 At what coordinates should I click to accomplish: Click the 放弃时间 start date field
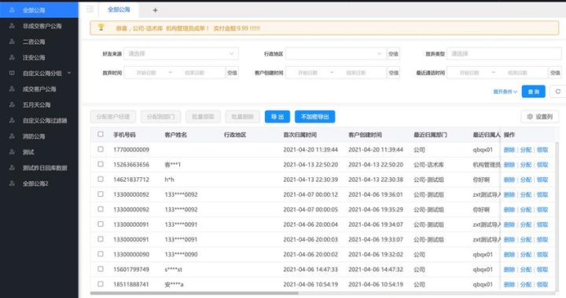(x=146, y=73)
